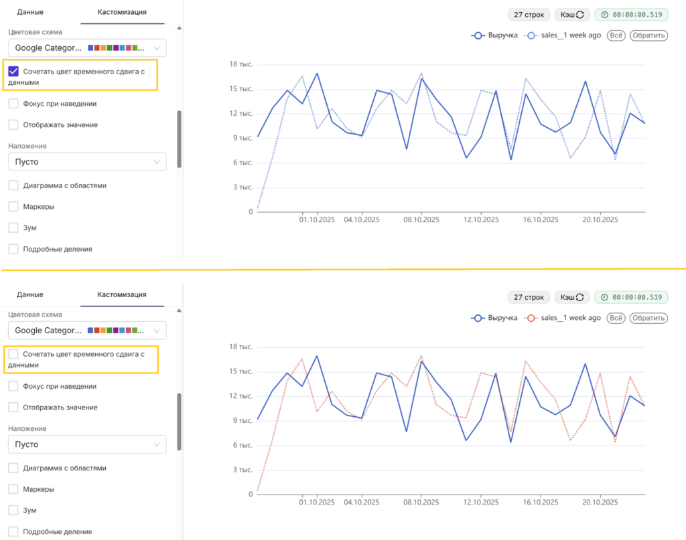This screenshot has height=540, width=686.
Task: Toggle Выручка legend marker in bottom chart
Action: [x=478, y=318]
